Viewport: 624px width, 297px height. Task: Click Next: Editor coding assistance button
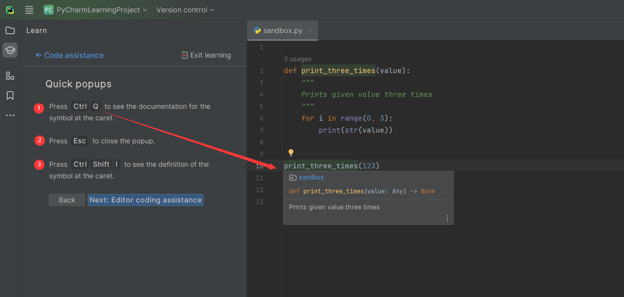pyautogui.click(x=145, y=200)
